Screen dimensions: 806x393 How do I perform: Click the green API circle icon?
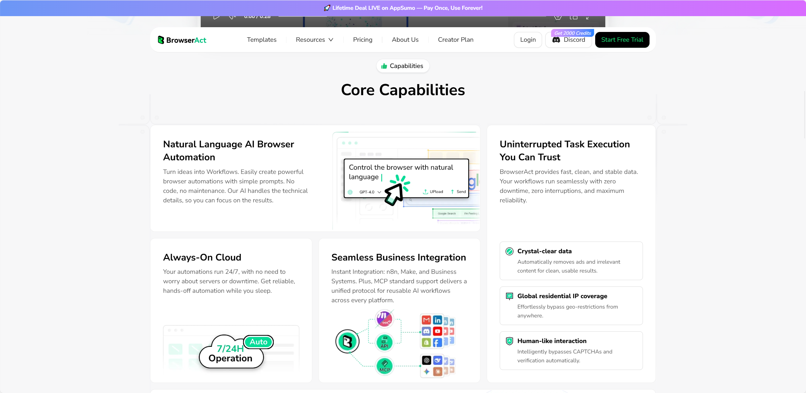click(384, 342)
